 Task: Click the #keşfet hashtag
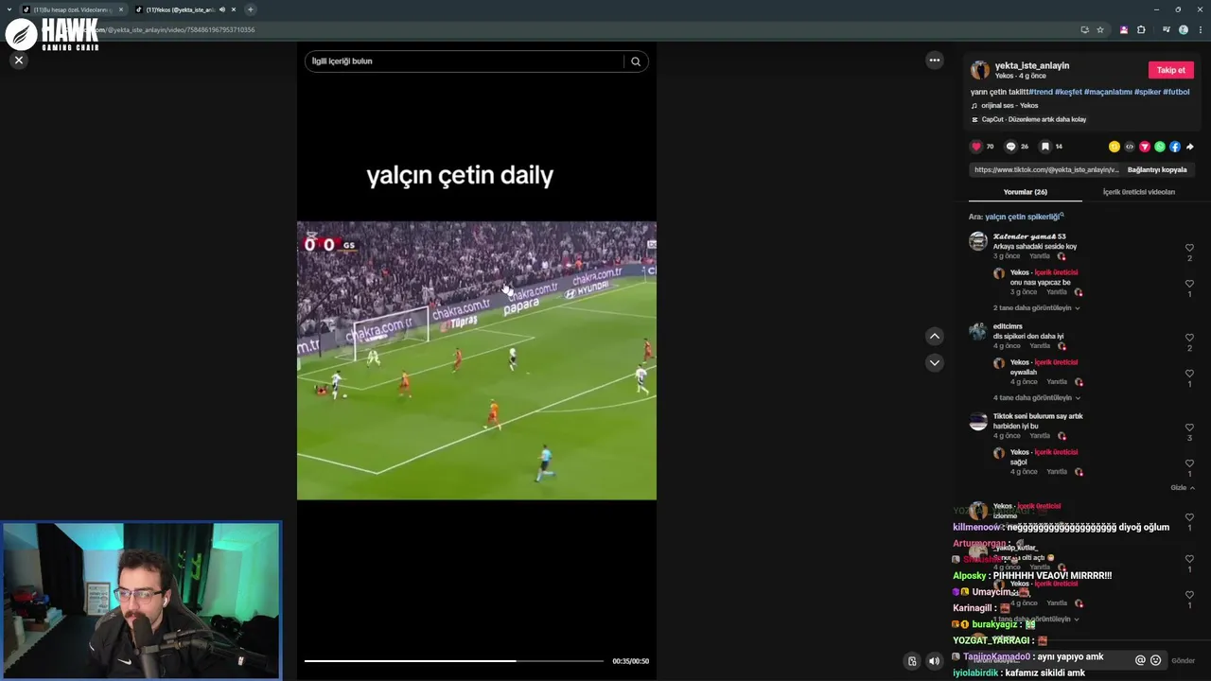[1068, 92]
